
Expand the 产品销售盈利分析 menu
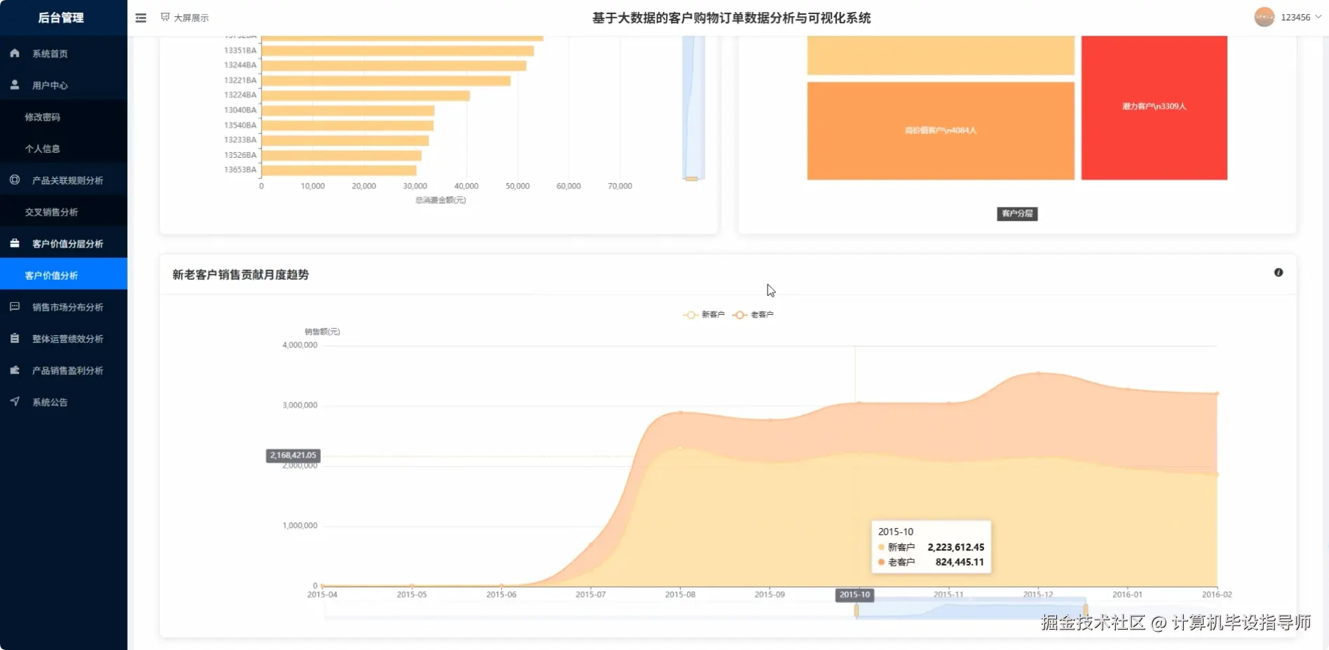coord(64,370)
